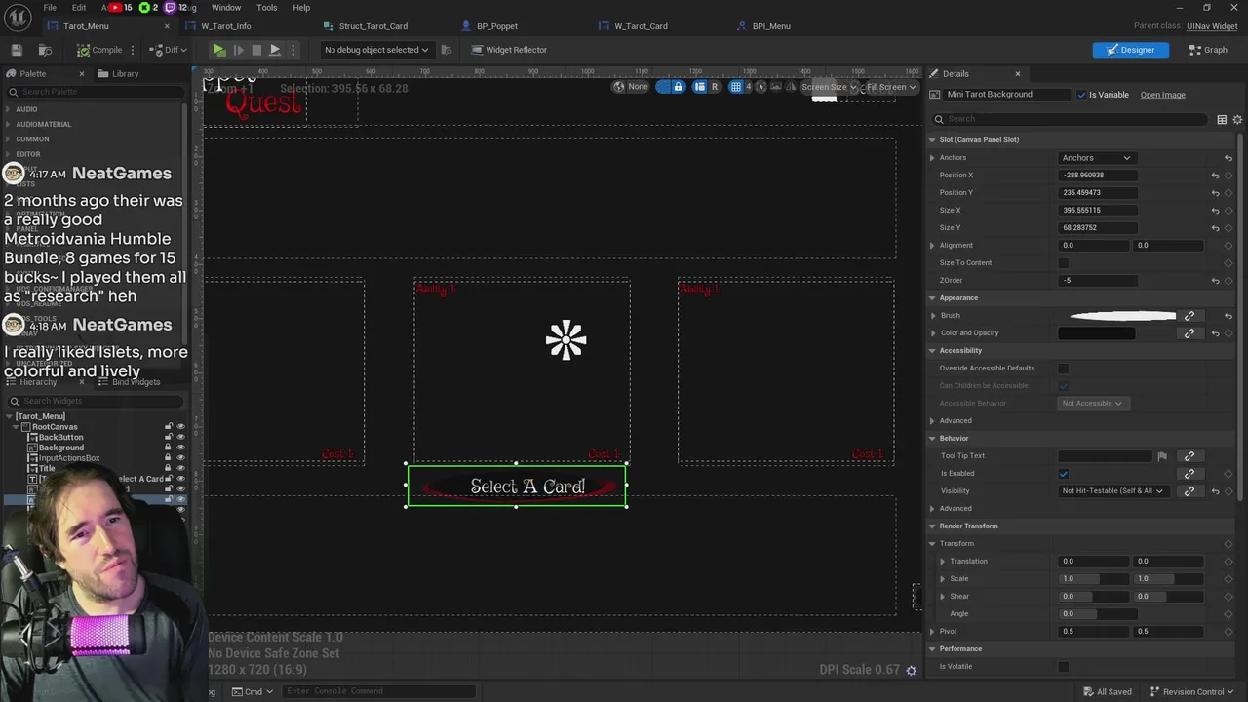
Task: Compile the Tarot_Menu widget blueprint
Action: pos(99,50)
